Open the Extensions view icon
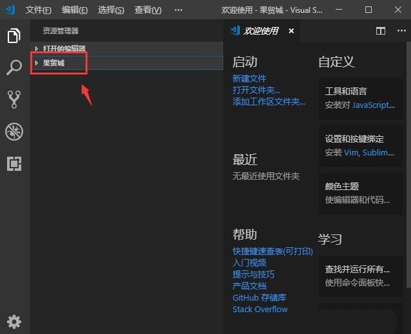Screen dimensions: 411x334 14,164
